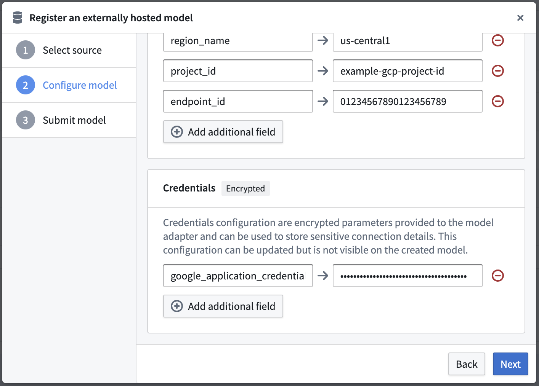Screen dimensions: 539x386
Task: Click the database icon in dialog header
Action: click(x=18, y=18)
